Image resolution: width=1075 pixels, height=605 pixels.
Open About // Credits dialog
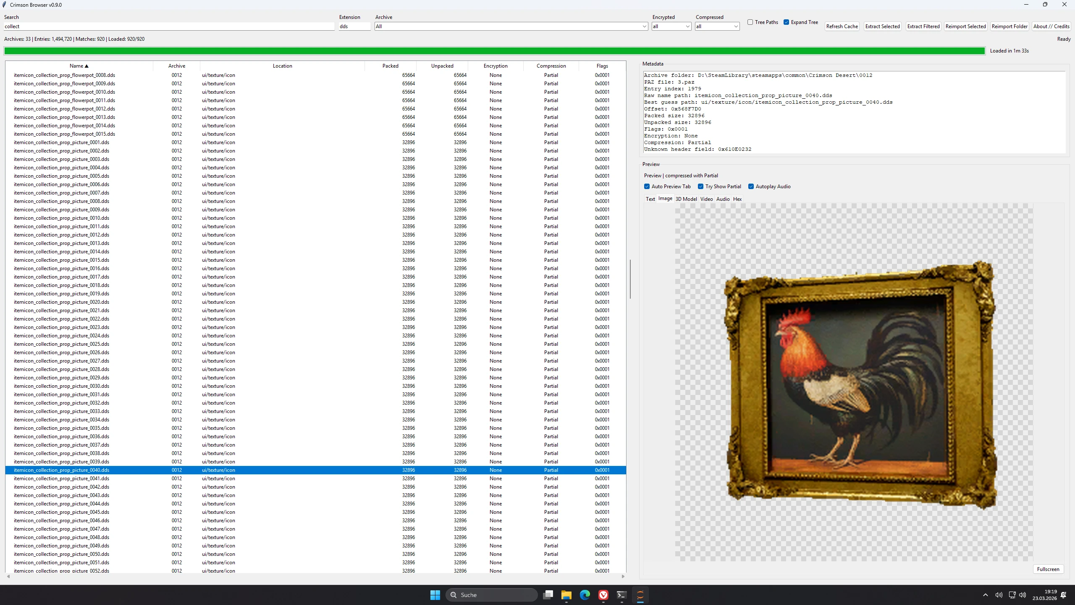[1051, 26]
